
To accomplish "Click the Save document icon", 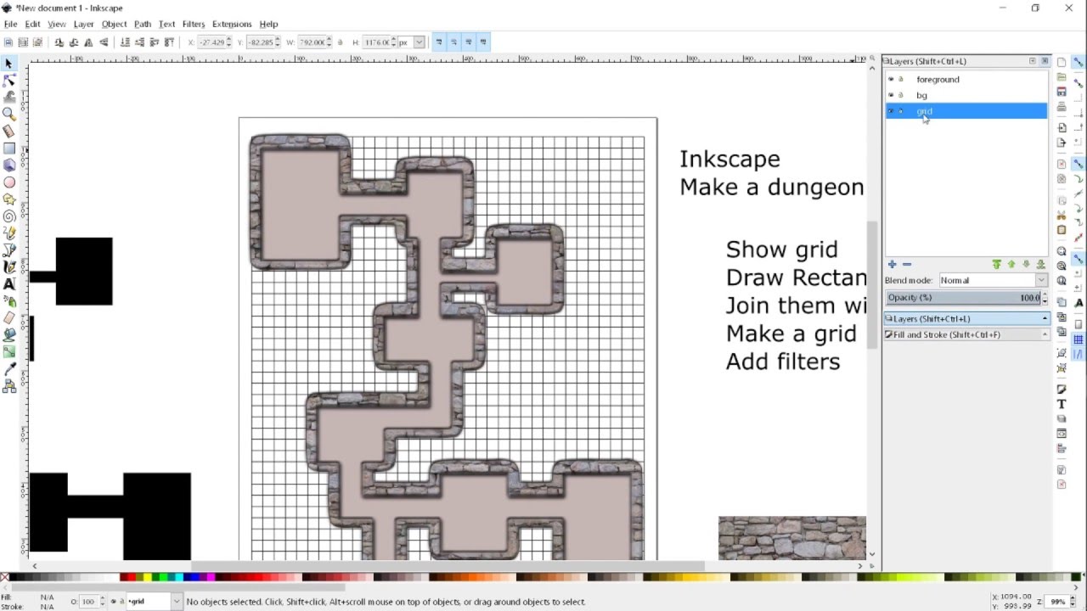I will click(x=1062, y=92).
